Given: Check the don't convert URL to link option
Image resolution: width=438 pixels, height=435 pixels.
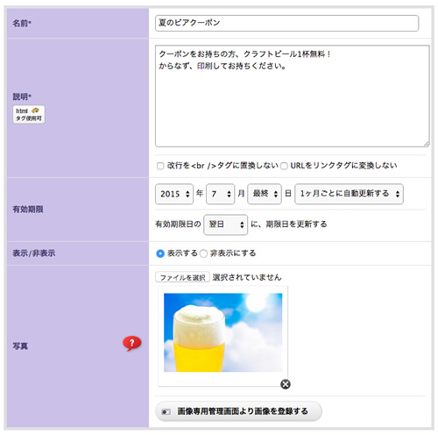Looking at the screenshot, I should tap(284, 166).
